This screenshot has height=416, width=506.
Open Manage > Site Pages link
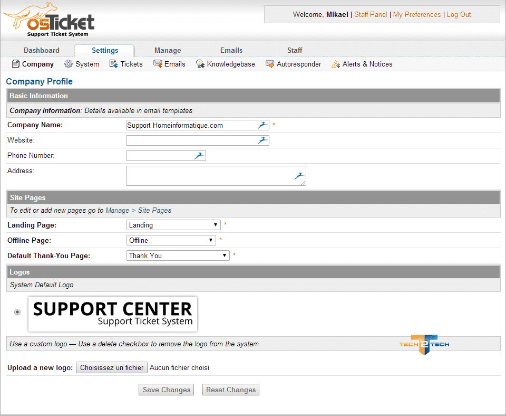(138, 210)
